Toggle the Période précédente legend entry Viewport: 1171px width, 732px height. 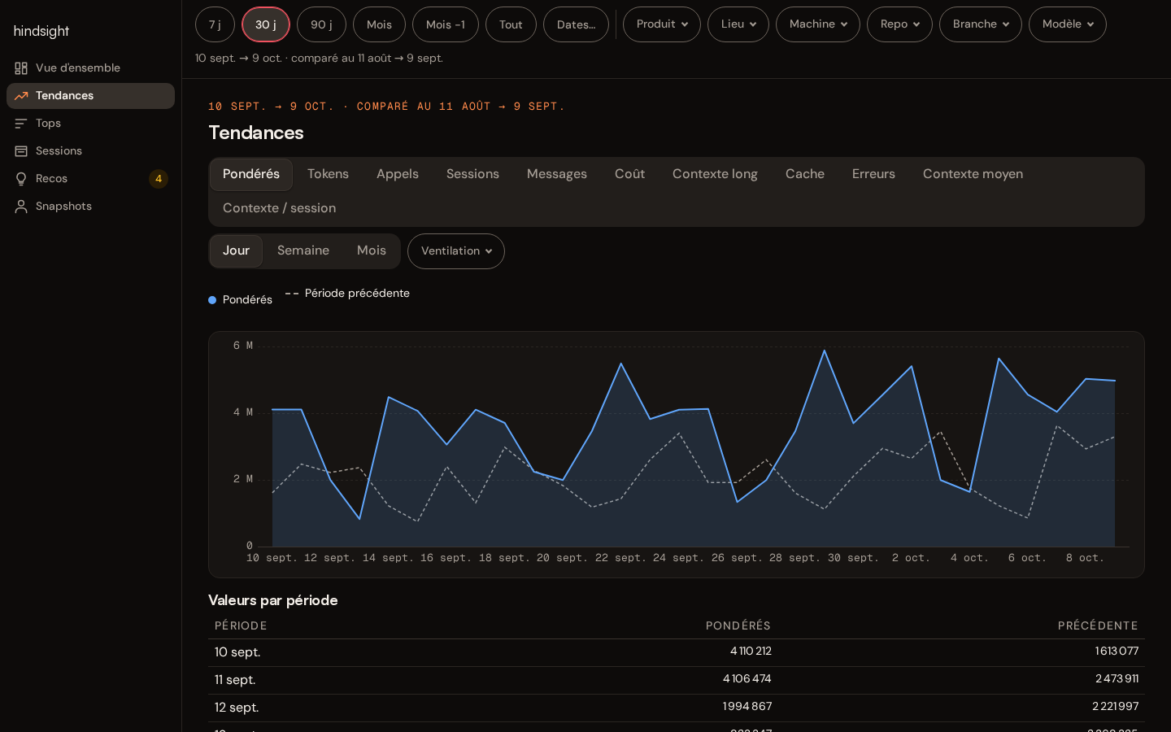point(347,294)
